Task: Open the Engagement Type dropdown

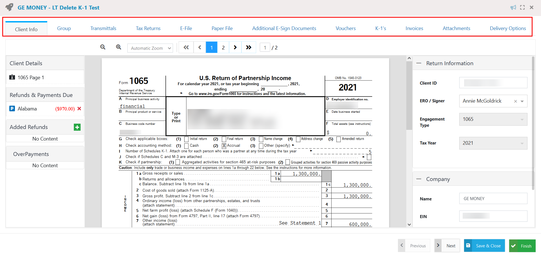Action: coord(523,119)
